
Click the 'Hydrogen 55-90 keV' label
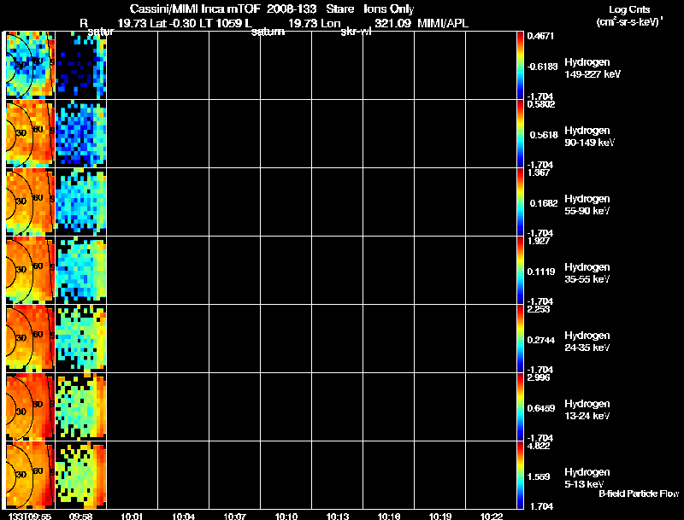587,205
